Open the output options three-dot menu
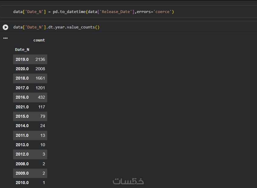257x188 pixels. click(5, 38)
